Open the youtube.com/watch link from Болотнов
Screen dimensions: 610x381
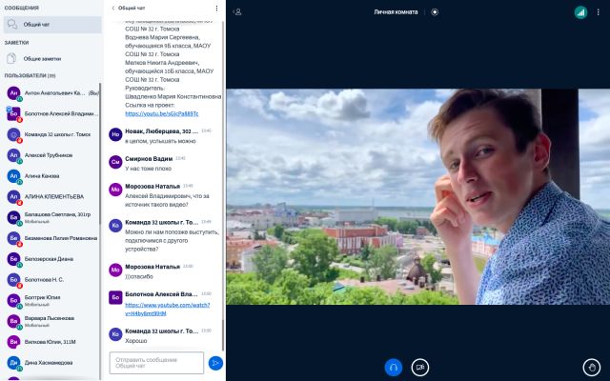point(168,309)
